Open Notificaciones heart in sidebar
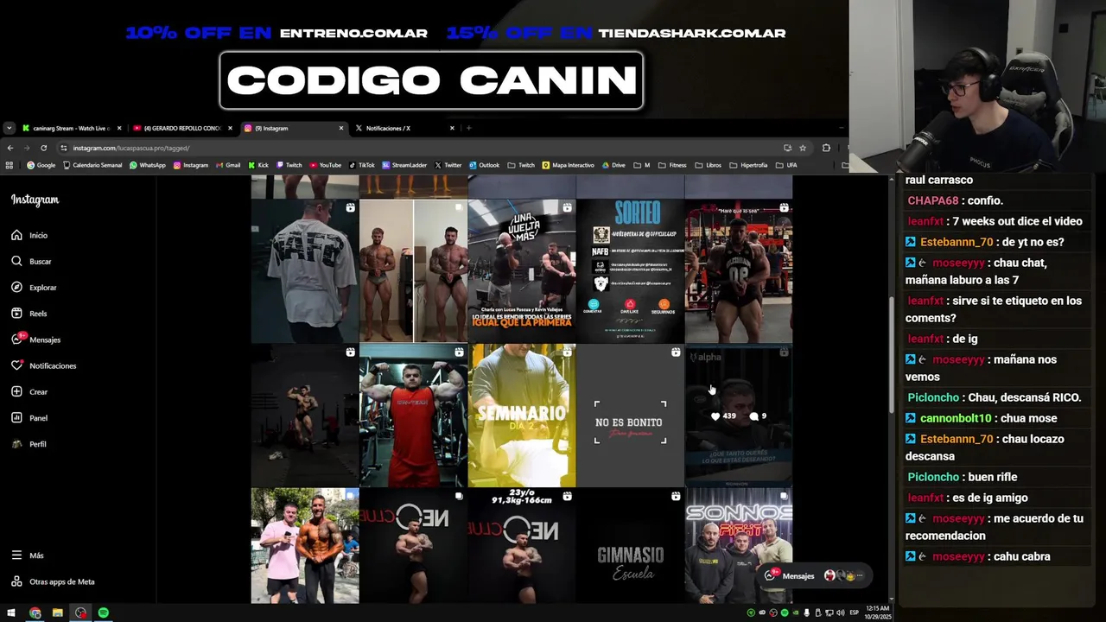Screen dimensions: 1106x622 coord(43,365)
